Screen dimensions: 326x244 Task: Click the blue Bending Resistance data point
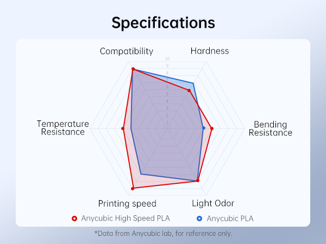[x=204, y=128]
